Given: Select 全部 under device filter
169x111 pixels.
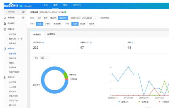Looking at the screenshot, I should [40, 24].
